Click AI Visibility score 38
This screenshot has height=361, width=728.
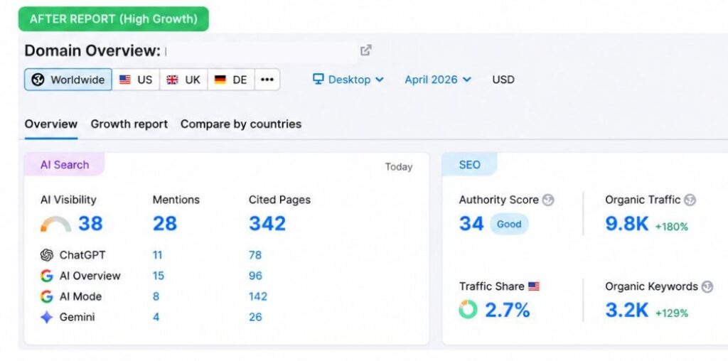(90, 224)
